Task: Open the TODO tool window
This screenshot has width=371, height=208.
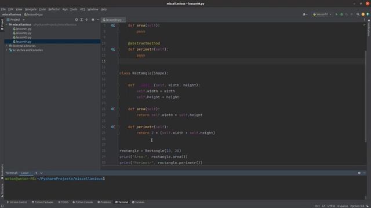Action: point(63,202)
